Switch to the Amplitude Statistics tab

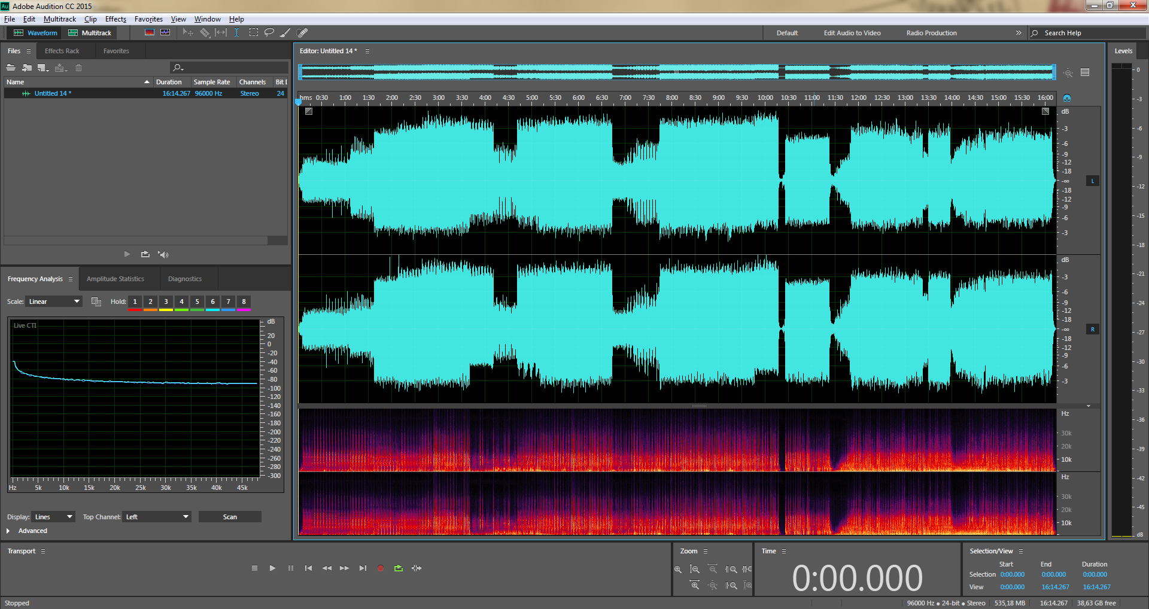click(115, 279)
